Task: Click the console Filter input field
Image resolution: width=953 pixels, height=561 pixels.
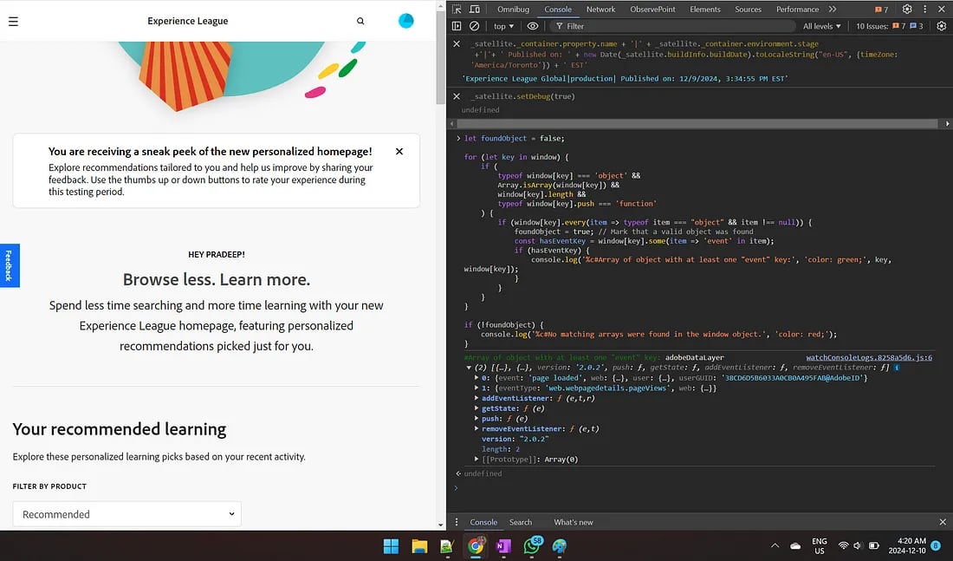Action: [673, 26]
